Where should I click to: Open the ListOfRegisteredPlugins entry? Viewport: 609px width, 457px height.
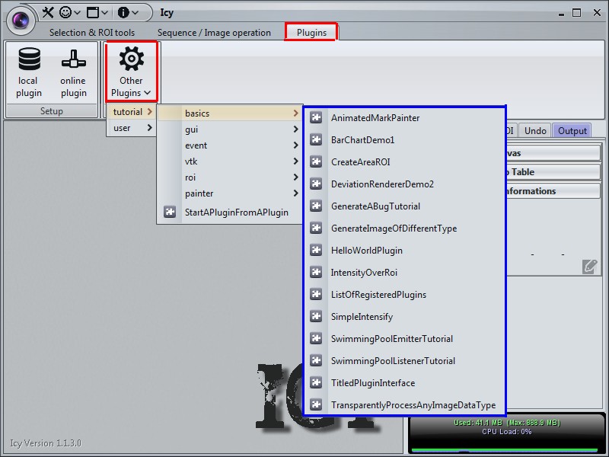point(405,295)
